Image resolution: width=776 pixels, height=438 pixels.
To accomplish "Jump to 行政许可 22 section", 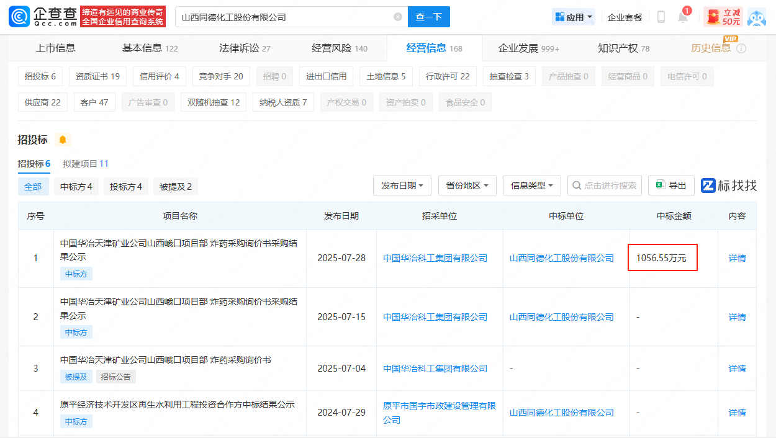I will [x=448, y=76].
